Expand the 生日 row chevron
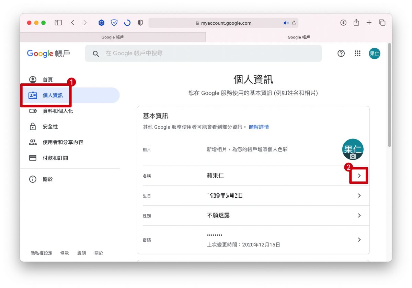Image resolution: width=412 pixels, height=288 pixels. click(359, 195)
